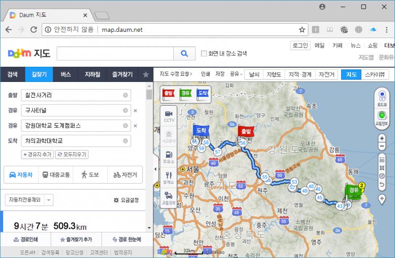Viewport: 395px width, 258px height.
Task: Click the zoom in plus button
Action: coord(382,138)
